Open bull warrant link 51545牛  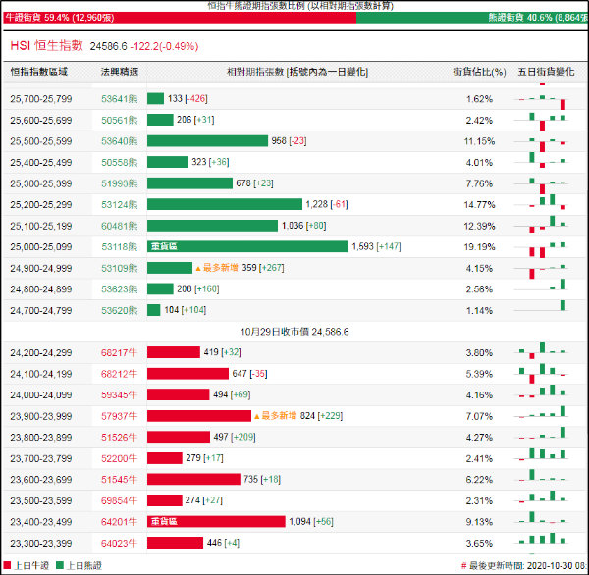pos(119,480)
